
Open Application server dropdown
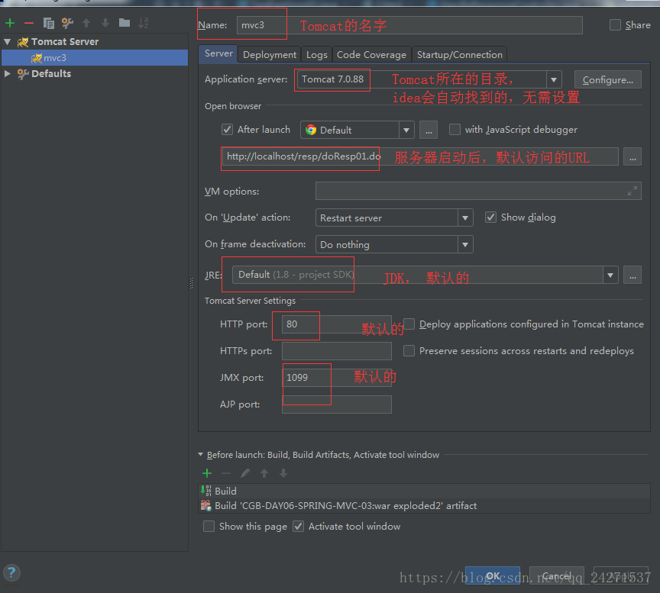tap(554, 79)
